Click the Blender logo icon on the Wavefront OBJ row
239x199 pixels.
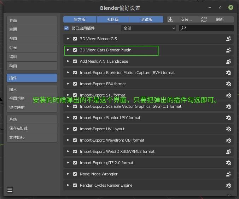228,140
